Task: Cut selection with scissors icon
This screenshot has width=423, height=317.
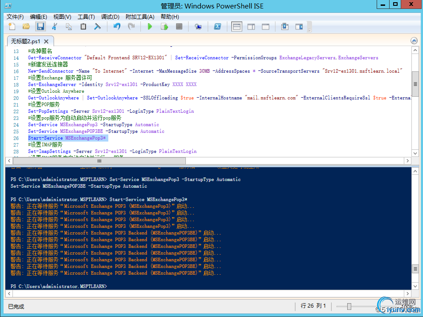Action: 54,26
